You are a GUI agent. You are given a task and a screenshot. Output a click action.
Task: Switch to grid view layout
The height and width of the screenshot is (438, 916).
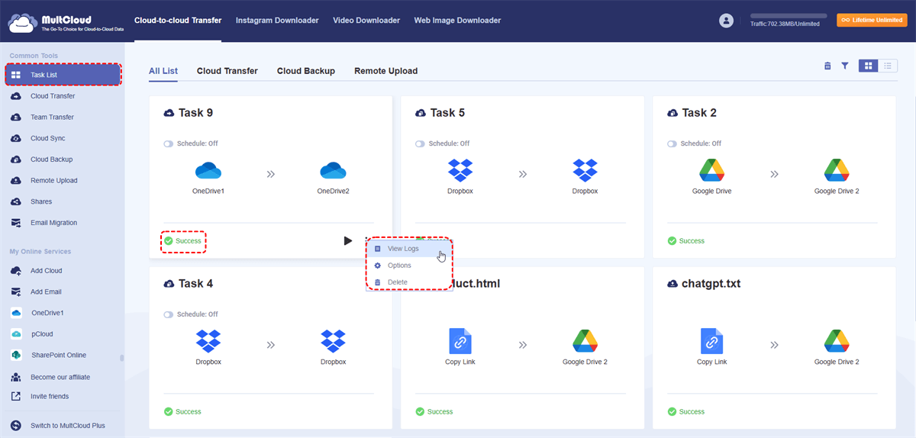[x=868, y=66]
